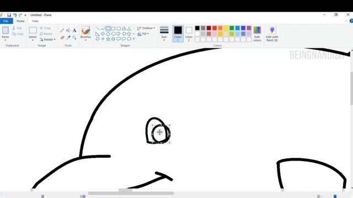Choose the Down arrow shape
This screenshot has width=353, height=198.
point(98,39)
